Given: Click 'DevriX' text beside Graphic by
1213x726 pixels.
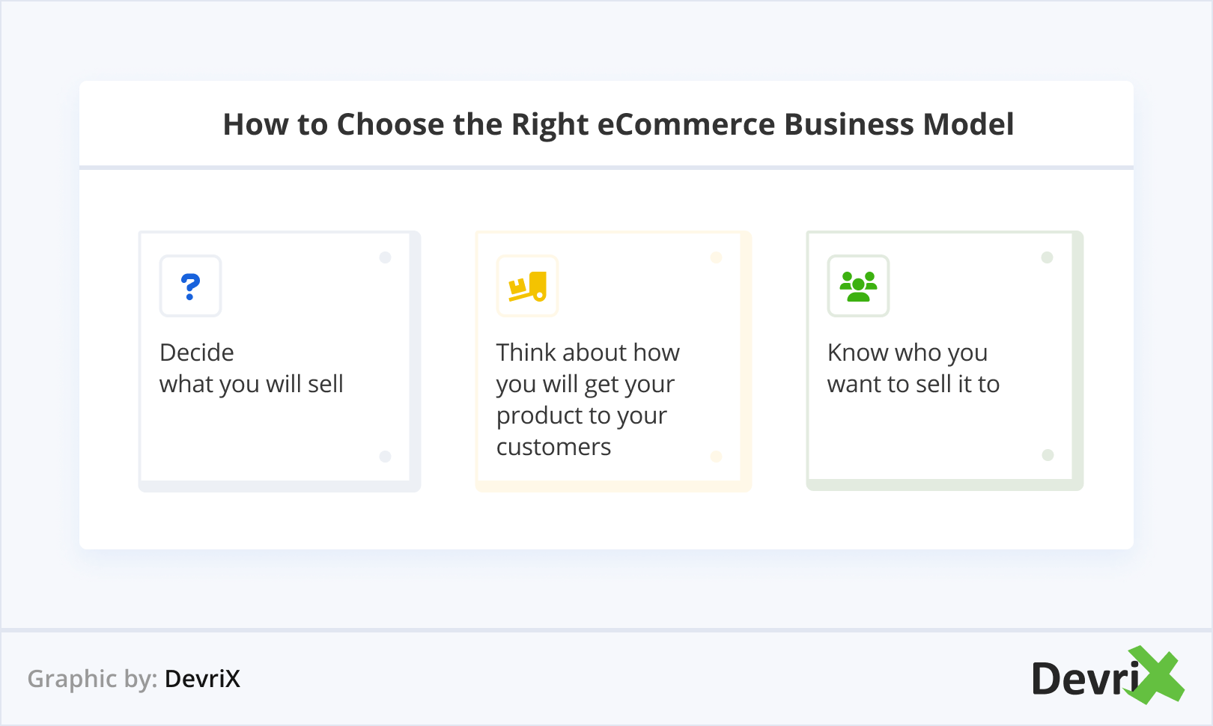Looking at the screenshot, I should click(x=202, y=679).
